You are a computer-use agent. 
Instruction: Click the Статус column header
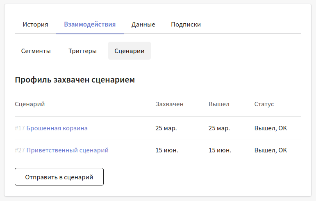pyautogui.click(x=264, y=104)
